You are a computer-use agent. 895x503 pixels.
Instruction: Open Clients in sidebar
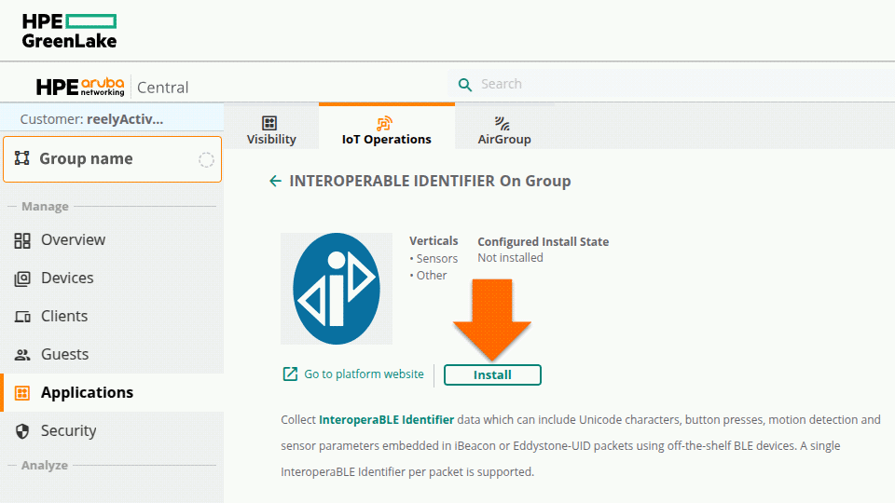(x=112, y=317)
